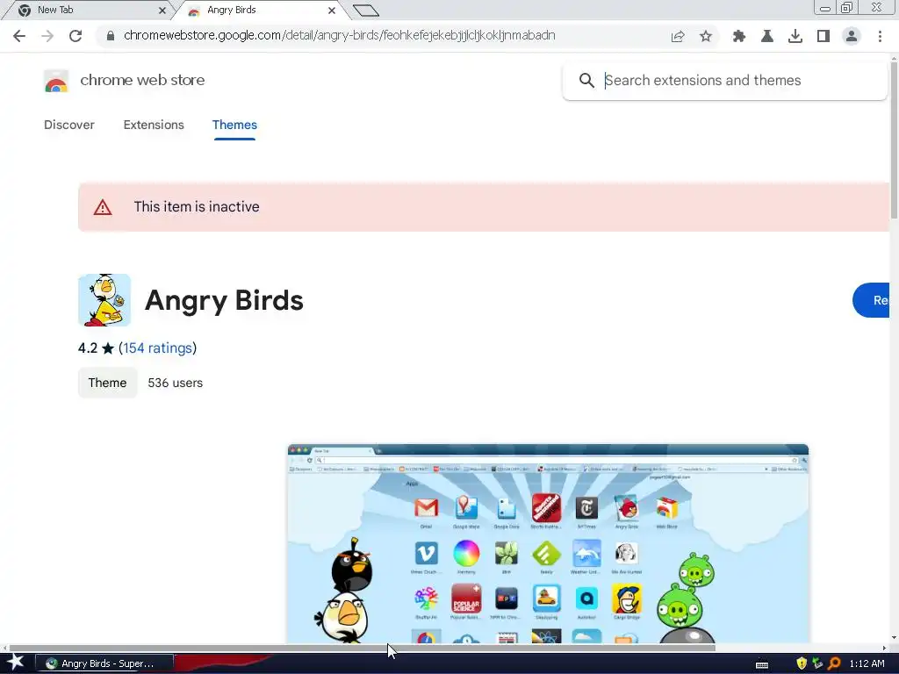This screenshot has height=674, width=899.
Task: Share this page using the share icon
Action: pyautogui.click(x=678, y=36)
